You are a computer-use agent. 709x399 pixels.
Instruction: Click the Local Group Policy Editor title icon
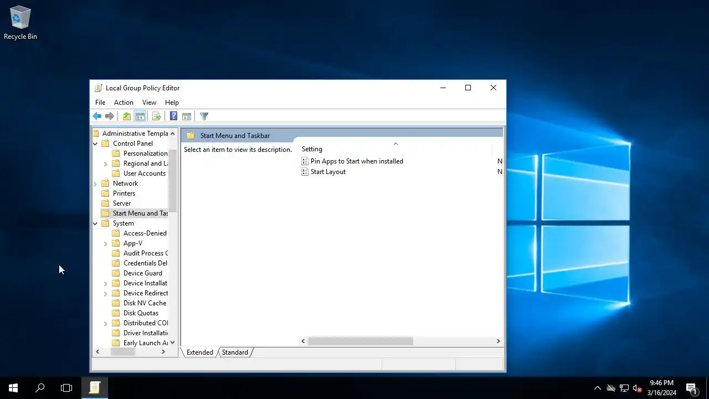(98, 88)
